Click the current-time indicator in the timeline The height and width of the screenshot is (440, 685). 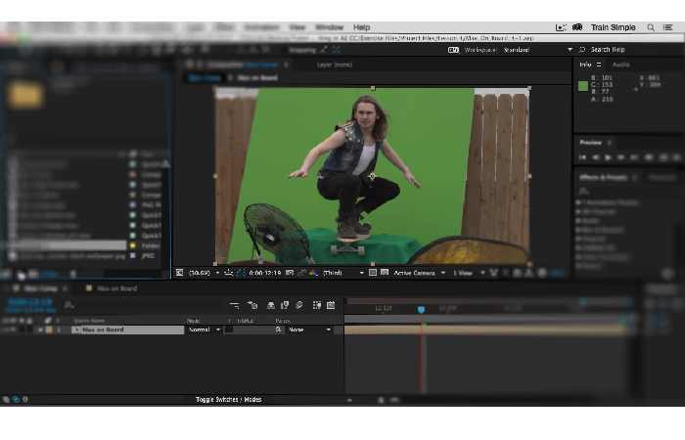coord(421,310)
